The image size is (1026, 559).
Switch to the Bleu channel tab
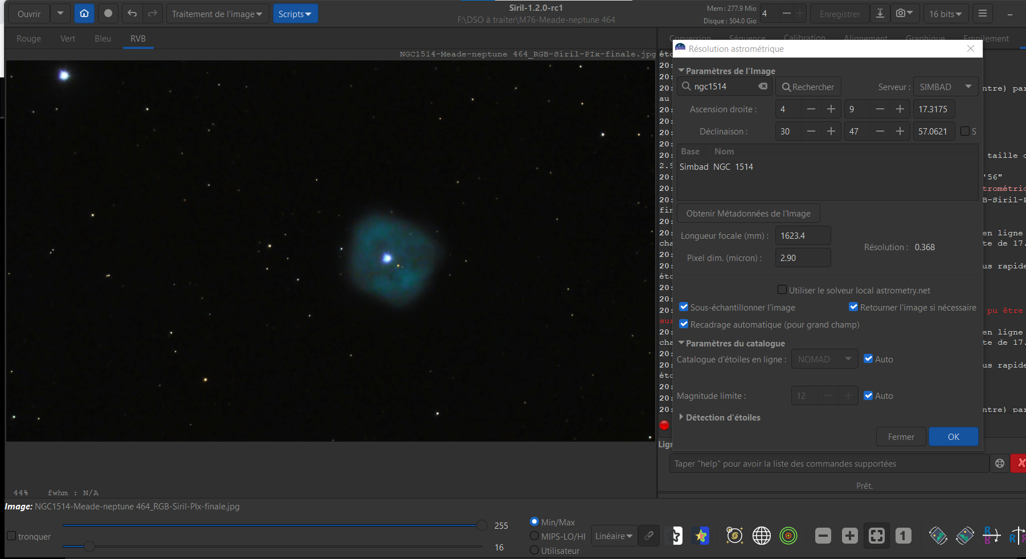point(103,39)
